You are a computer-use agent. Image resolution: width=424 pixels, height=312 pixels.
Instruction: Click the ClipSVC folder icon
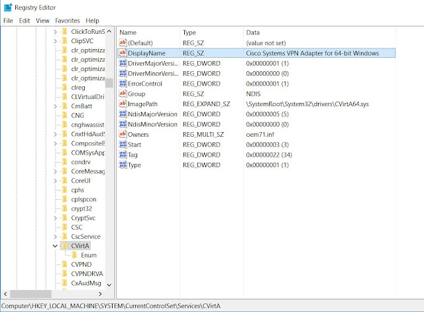(65, 41)
